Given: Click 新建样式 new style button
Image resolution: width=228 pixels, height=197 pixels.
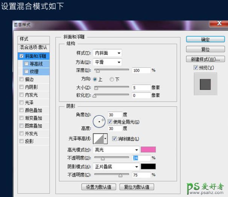Looking at the screenshot, I should (x=205, y=59).
